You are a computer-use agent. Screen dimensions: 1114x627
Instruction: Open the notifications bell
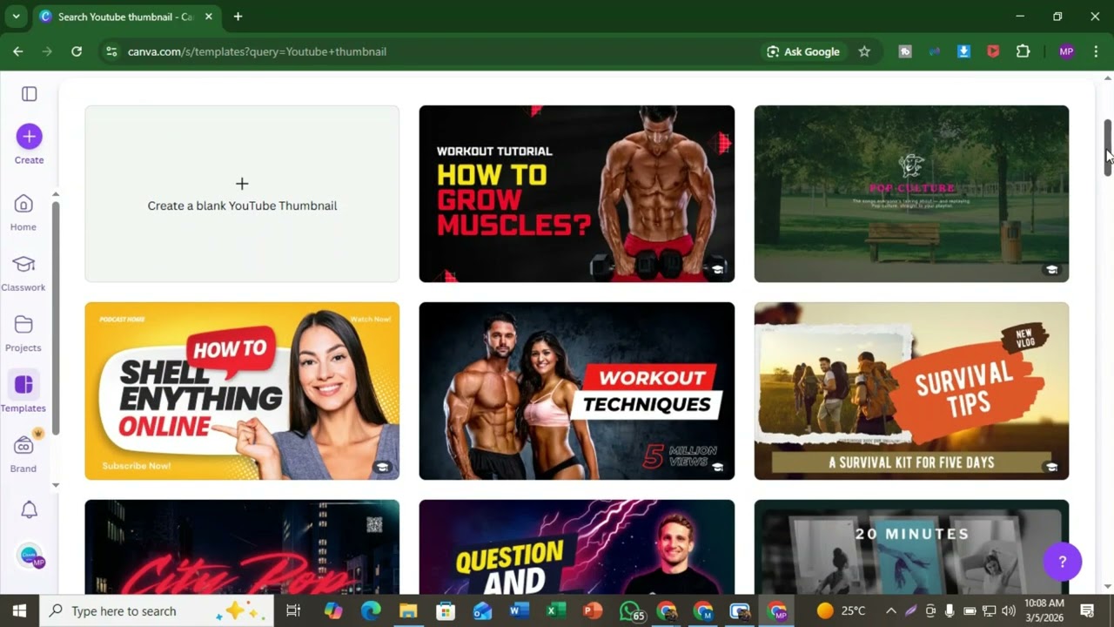29,510
